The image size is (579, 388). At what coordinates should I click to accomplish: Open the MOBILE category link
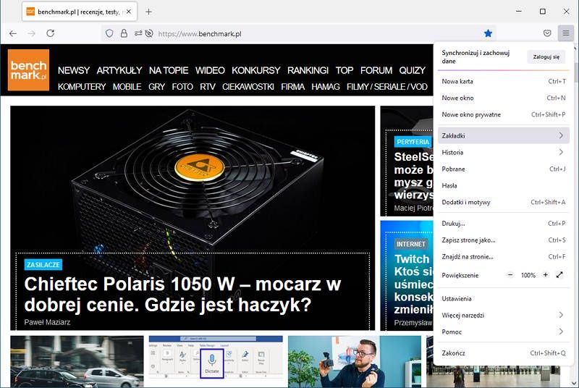click(x=127, y=87)
